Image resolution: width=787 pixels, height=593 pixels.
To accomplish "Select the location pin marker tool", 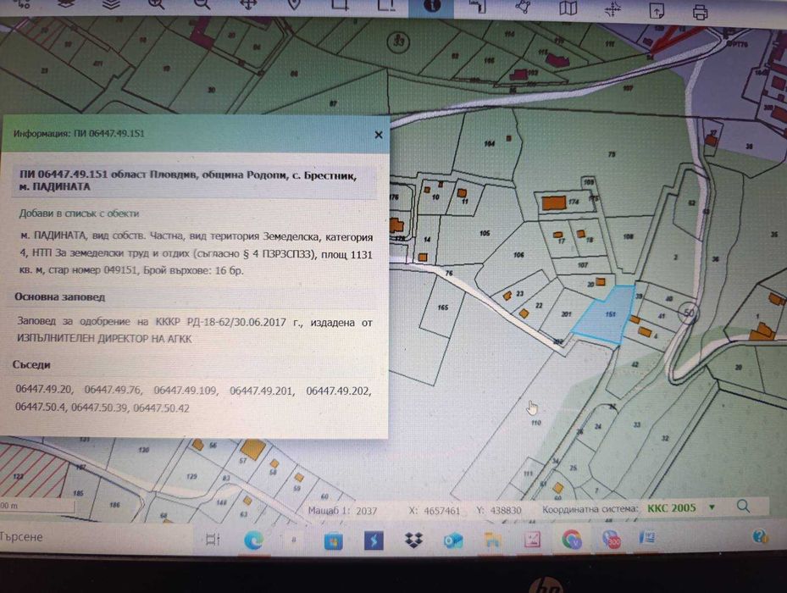I will [x=294, y=5].
